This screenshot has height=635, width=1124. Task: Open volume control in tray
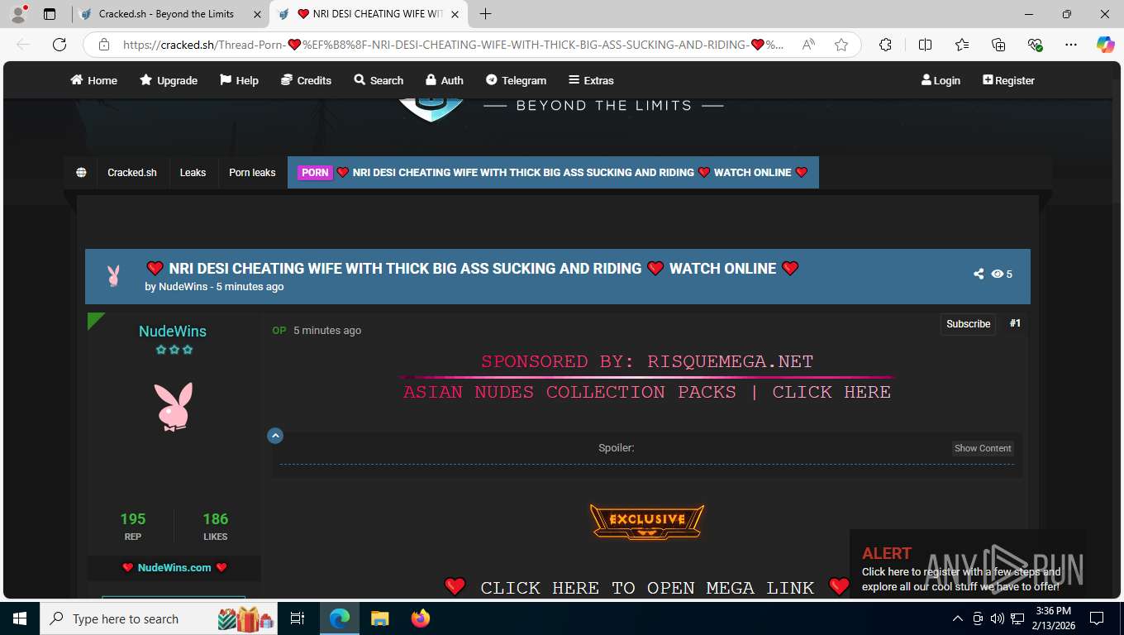click(997, 618)
